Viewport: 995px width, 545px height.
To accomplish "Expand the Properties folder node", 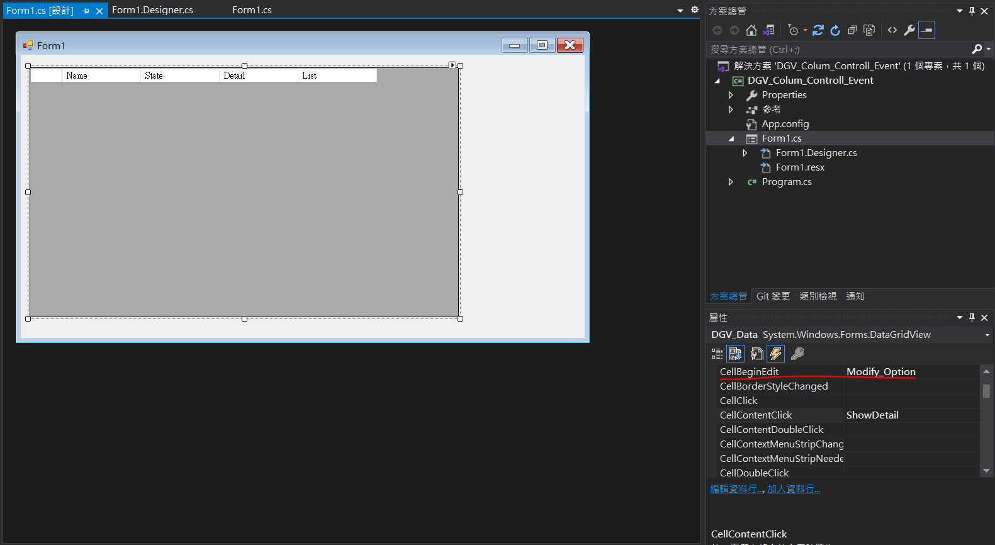I will 731,95.
